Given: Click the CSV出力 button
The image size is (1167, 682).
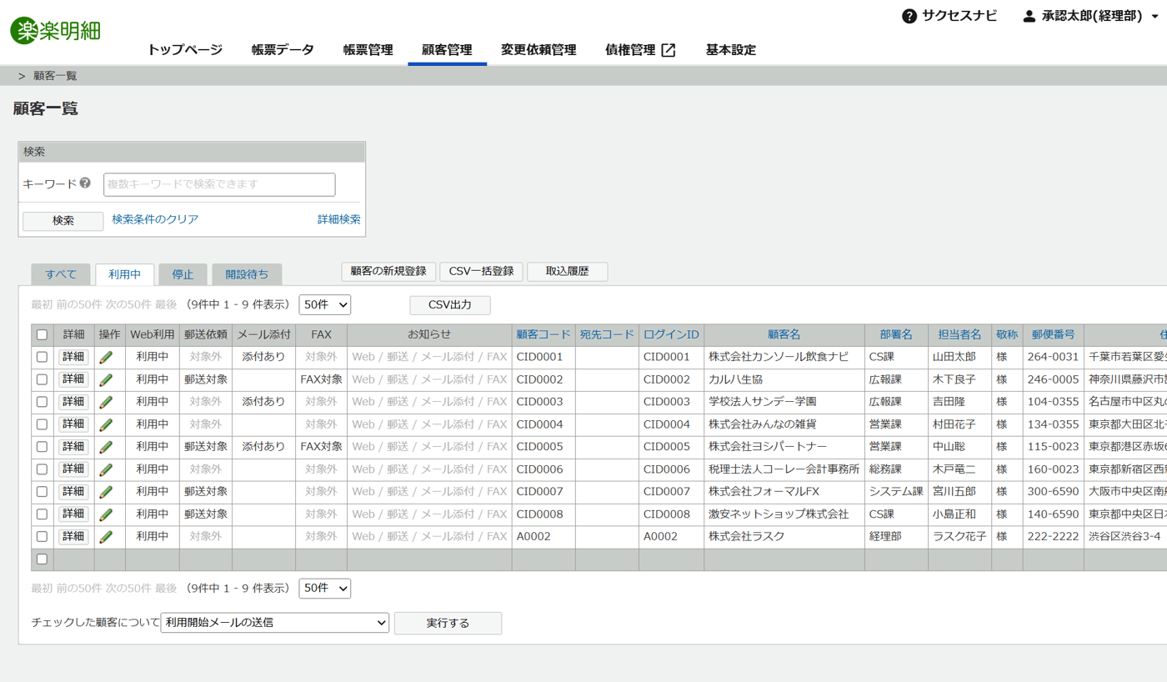Looking at the screenshot, I should 450,305.
